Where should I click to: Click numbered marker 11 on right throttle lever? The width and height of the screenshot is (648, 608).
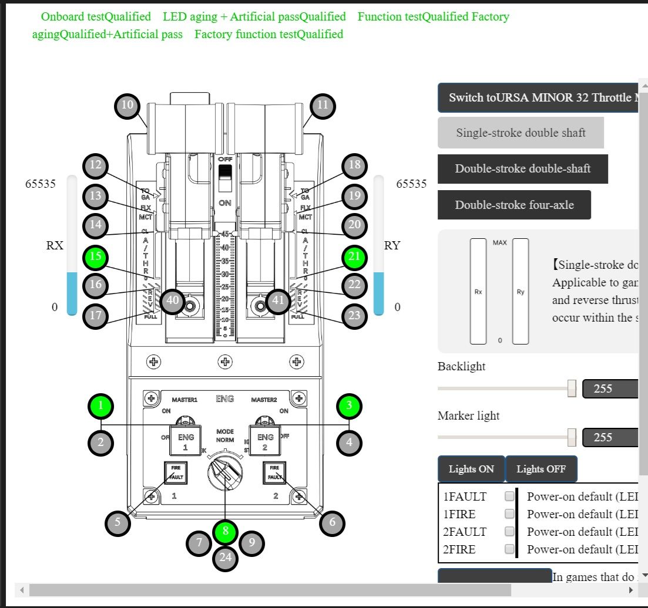[x=322, y=106]
